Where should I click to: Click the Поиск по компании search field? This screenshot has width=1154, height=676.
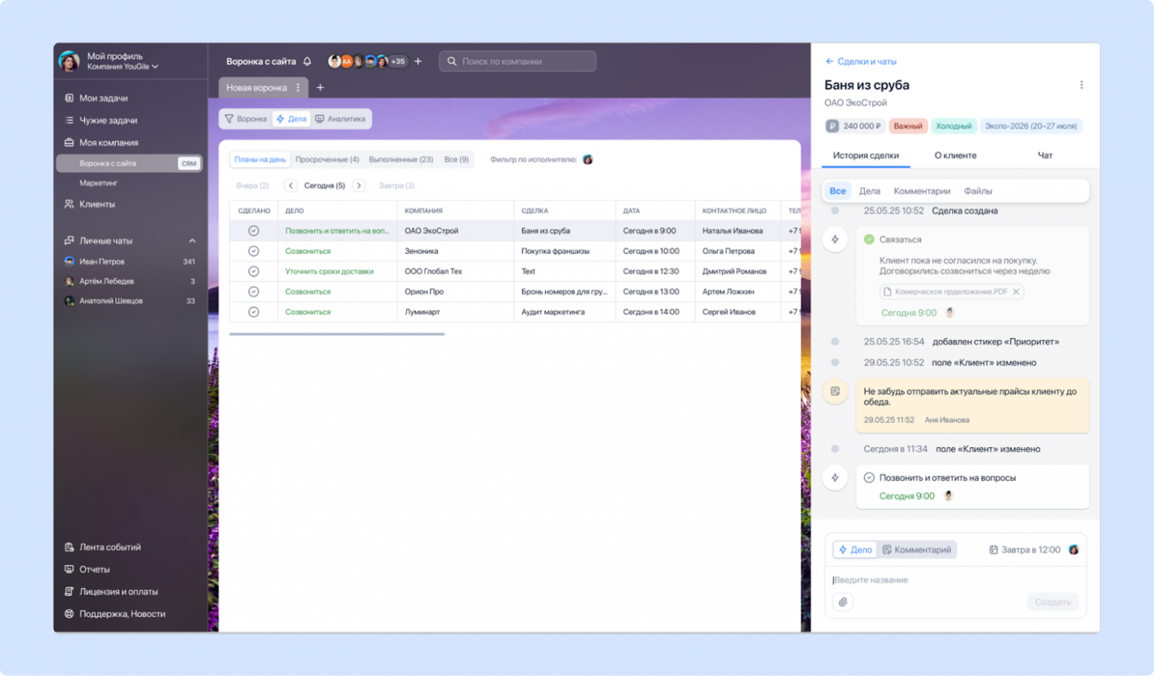tap(518, 61)
